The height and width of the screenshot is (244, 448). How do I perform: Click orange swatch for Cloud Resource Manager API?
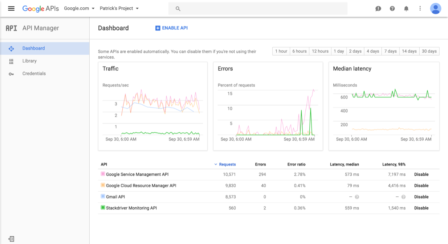(x=103, y=185)
